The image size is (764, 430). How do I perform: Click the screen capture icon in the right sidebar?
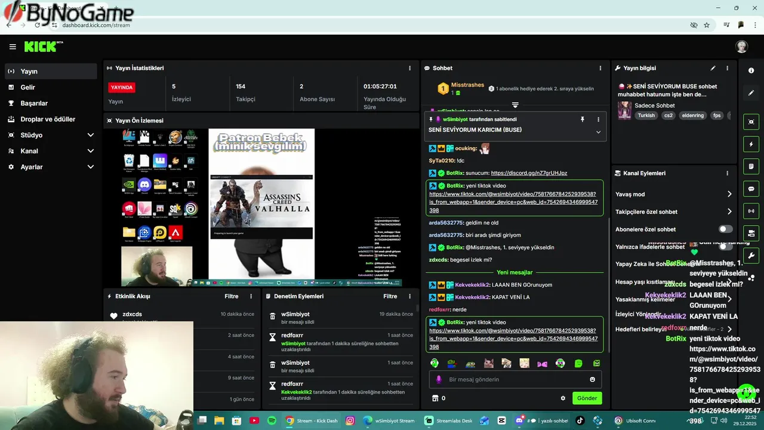[x=751, y=122]
